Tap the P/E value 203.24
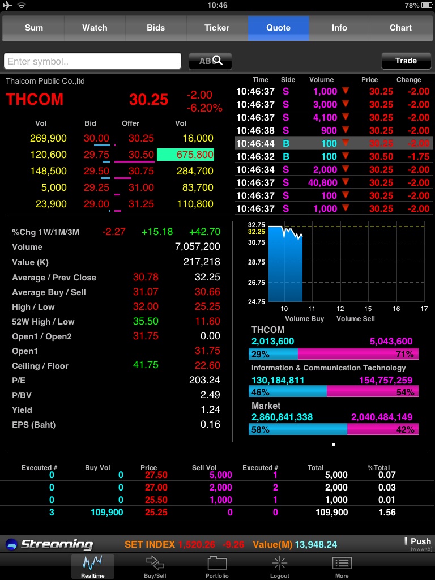Image resolution: width=435 pixels, height=580 pixels. (x=204, y=380)
